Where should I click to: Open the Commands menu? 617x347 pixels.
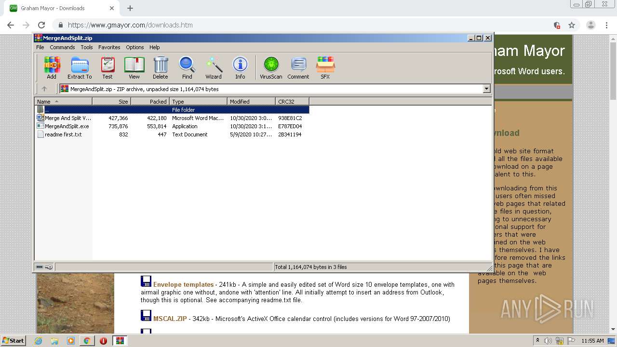pyautogui.click(x=62, y=47)
